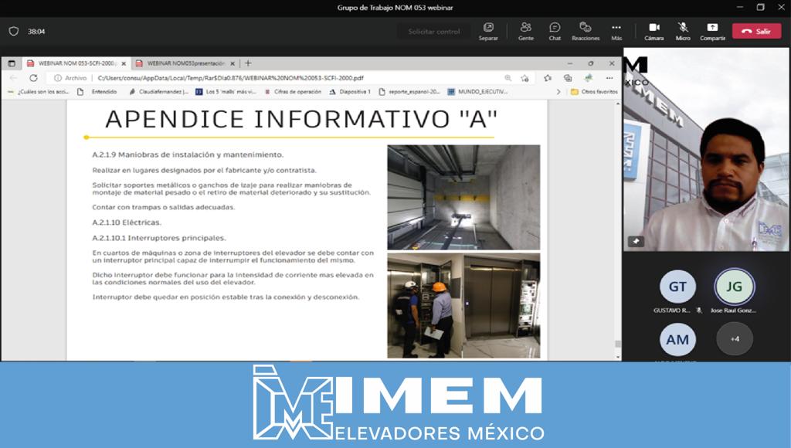Expand the +4 additional participants
Image resolution: width=791 pixels, height=448 pixels.
click(734, 338)
